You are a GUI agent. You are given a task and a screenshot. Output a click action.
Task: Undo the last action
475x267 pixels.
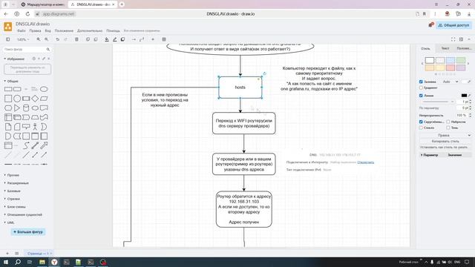tap(58, 39)
